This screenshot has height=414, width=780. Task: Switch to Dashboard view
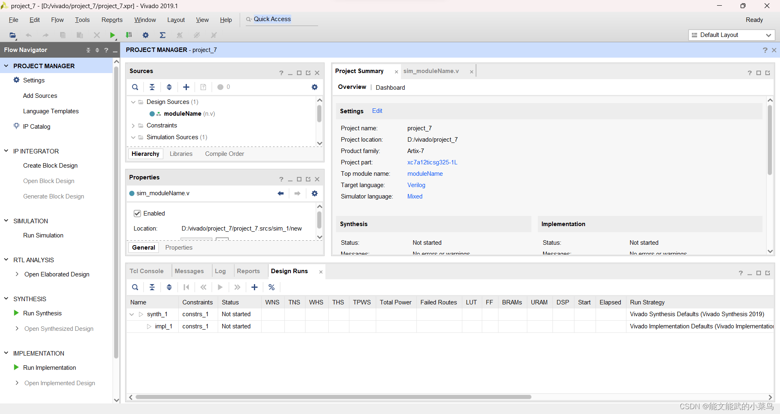[x=390, y=88]
